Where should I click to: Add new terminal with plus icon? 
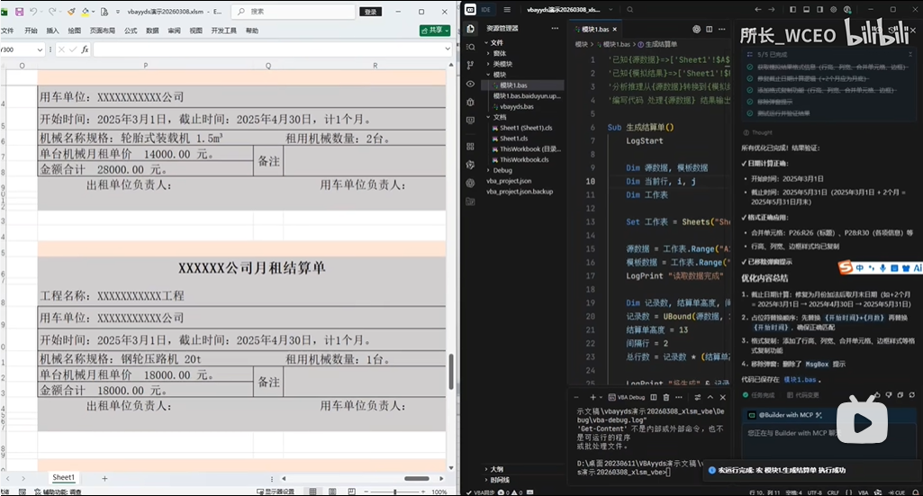click(x=593, y=397)
